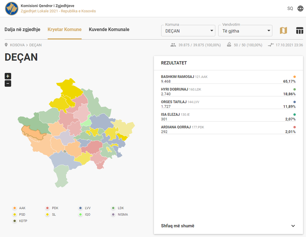Image resolution: width=306 pixels, height=237 pixels.
Task: Open the Vendvotim dropdown
Action: pyautogui.click(x=245, y=31)
